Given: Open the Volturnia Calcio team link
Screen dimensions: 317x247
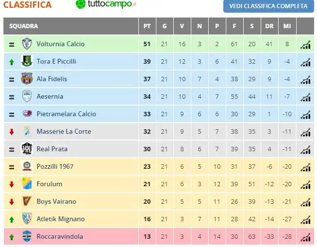Looking at the screenshot, I should (x=61, y=44).
